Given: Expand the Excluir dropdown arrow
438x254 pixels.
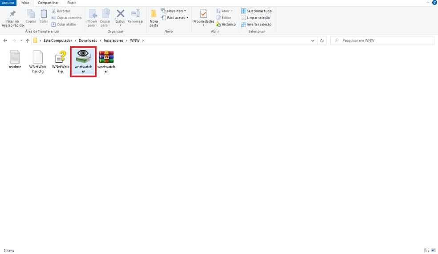Looking at the screenshot, I should (120, 25).
